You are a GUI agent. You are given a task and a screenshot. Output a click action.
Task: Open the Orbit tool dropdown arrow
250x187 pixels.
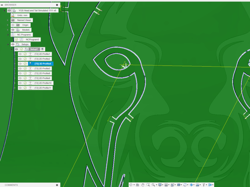click(134, 185)
